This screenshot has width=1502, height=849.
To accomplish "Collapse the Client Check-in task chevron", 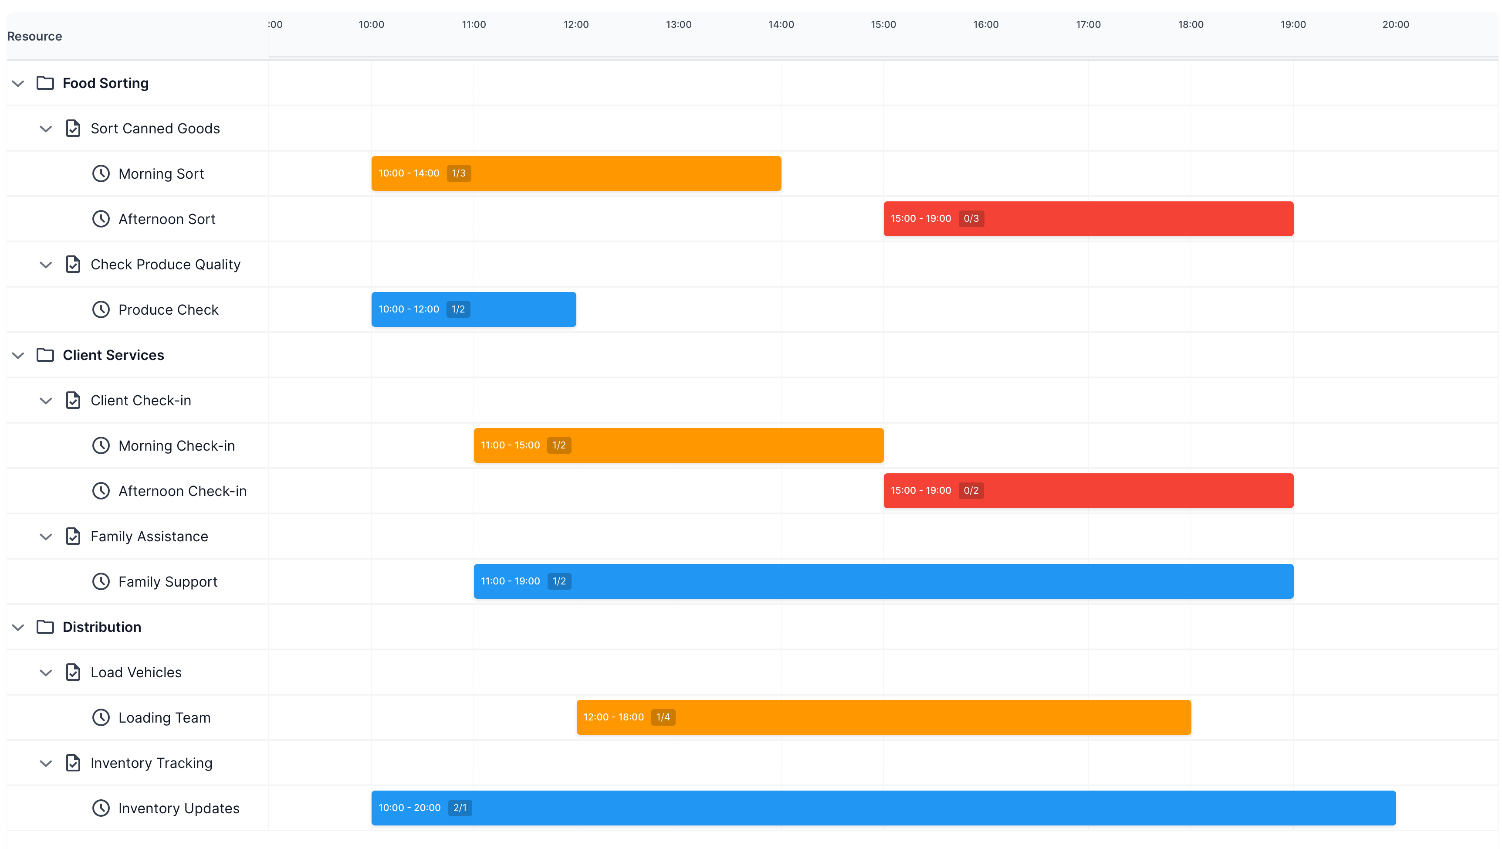I will pos(45,401).
